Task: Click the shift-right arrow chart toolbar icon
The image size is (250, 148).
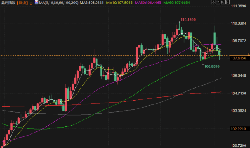Action: 227,2
